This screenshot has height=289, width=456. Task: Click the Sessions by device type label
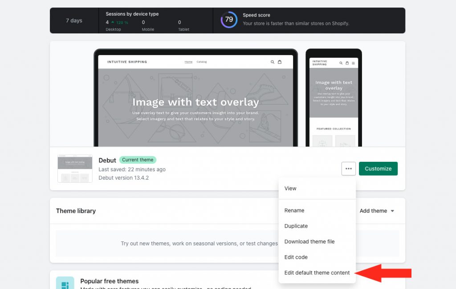click(x=132, y=14)
